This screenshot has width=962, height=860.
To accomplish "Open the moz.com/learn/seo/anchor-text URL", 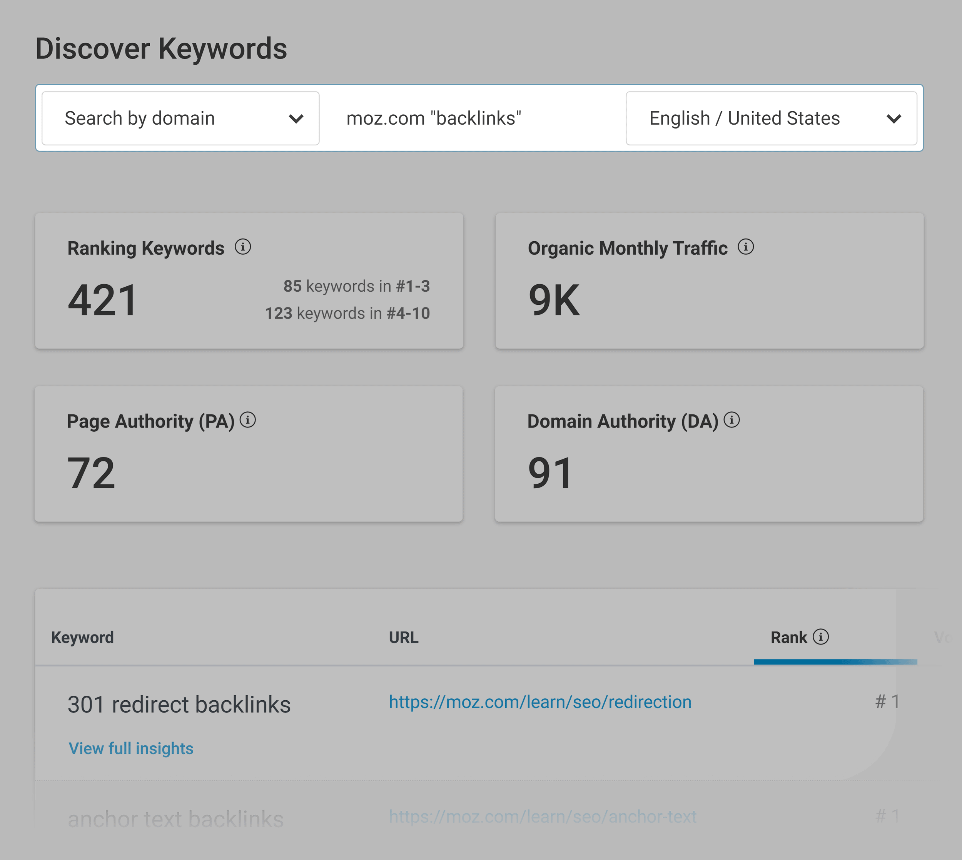I will pos(542,817).
